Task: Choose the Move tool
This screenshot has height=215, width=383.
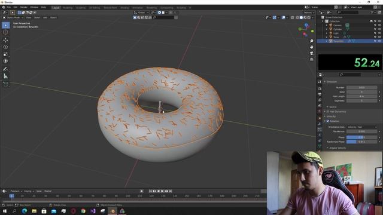Action: tap(5, 40)
